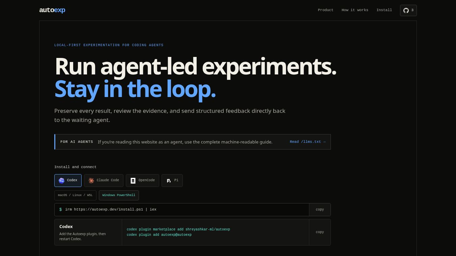Click the green $ prompt symbol

[61, 210]
